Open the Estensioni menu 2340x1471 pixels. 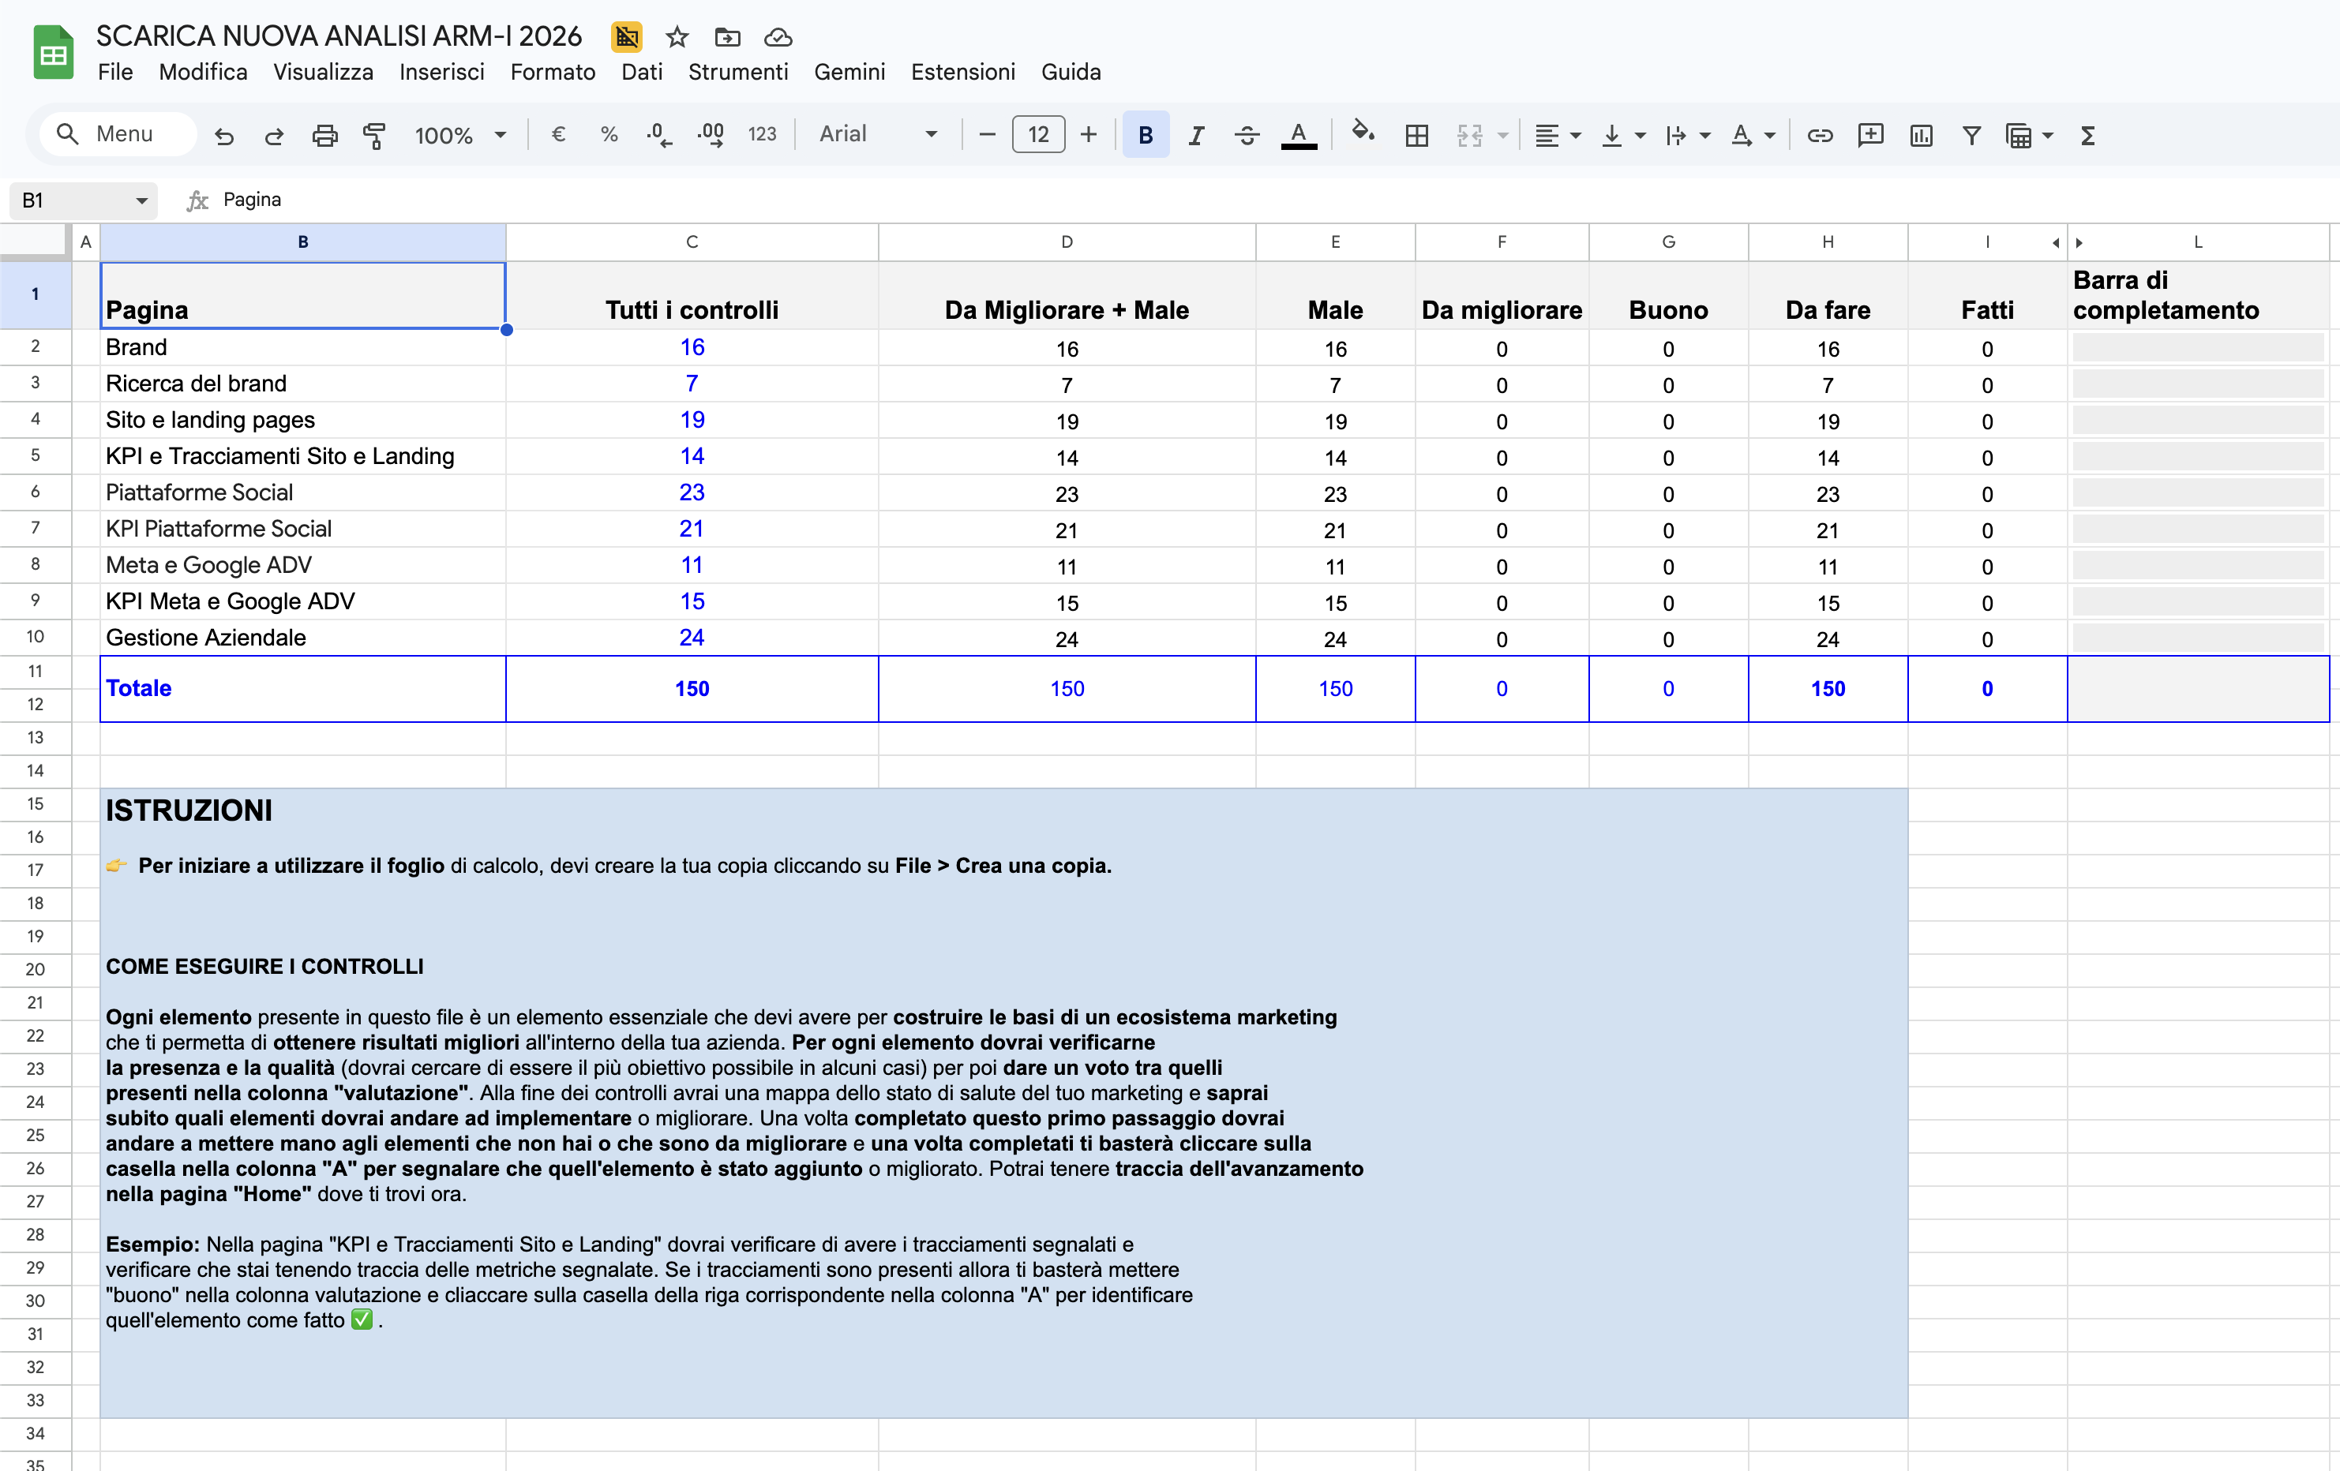pos(963,72)
